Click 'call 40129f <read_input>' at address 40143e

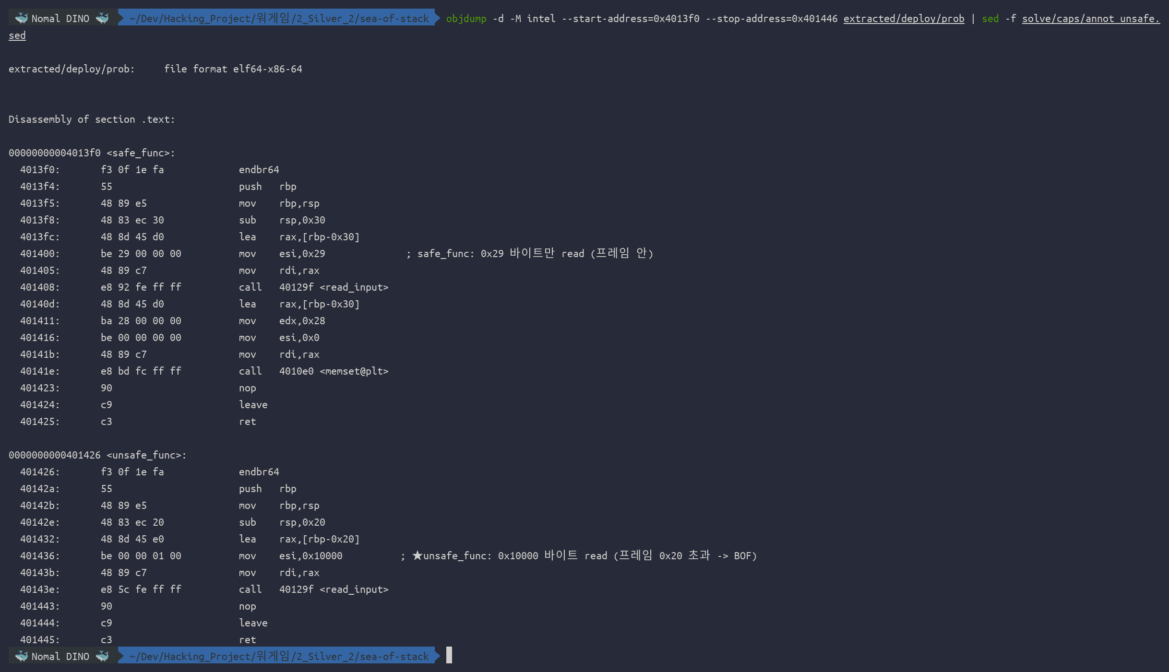click(314, 589)
